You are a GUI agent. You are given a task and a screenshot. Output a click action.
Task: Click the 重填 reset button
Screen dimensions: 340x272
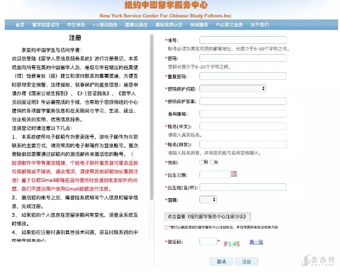[222, 262]
